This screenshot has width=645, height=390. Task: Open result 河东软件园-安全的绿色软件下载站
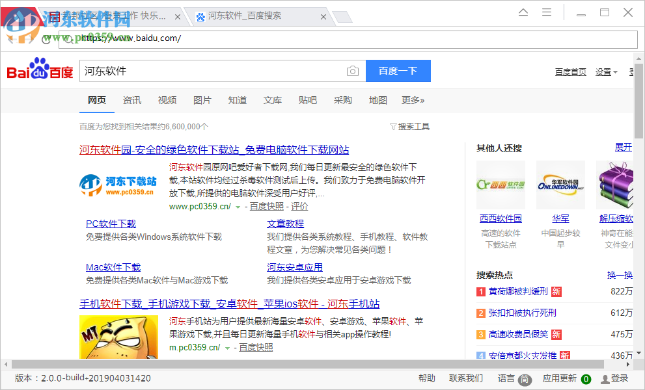point(214,150)
